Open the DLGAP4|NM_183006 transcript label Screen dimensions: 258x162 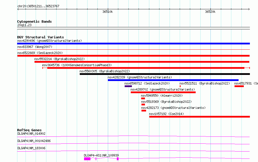[x=31, y=148]
